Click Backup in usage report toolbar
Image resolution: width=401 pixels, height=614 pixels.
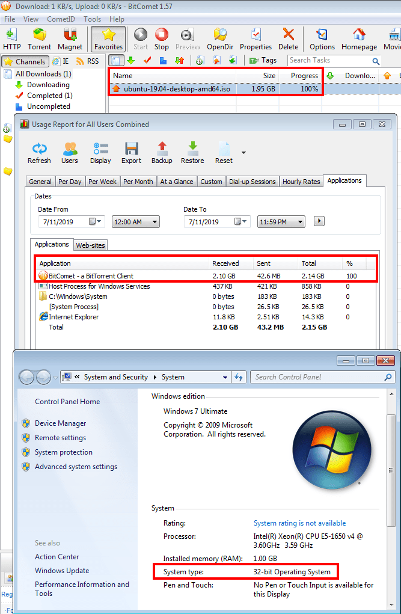click(162, 153)
